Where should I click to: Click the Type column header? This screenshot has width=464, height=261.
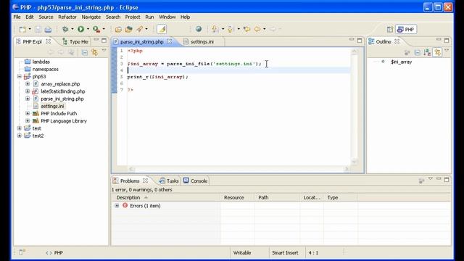[340, 197]
